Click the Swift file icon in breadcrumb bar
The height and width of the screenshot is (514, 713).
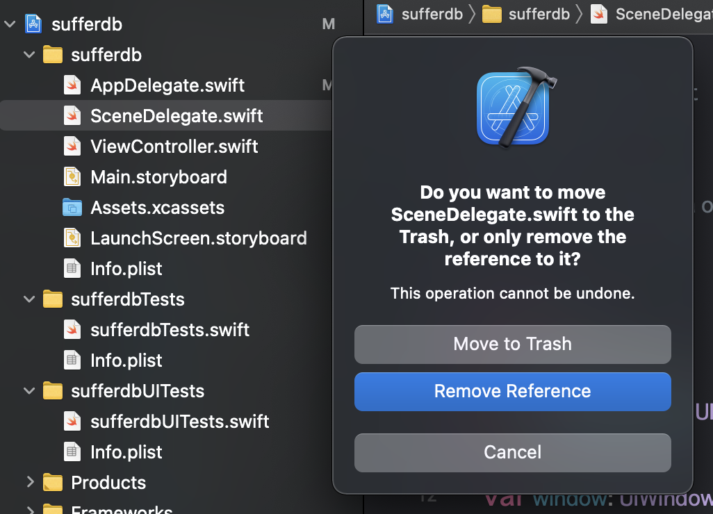coord(599,14)
